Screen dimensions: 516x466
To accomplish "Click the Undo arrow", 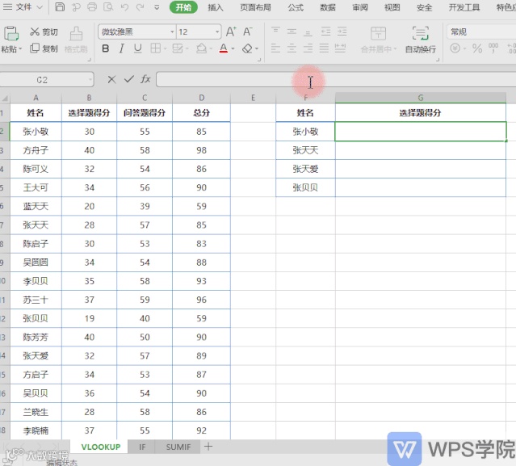I will [124, 7].
